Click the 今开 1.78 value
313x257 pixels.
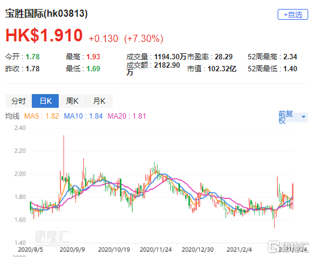pos(32,57)
